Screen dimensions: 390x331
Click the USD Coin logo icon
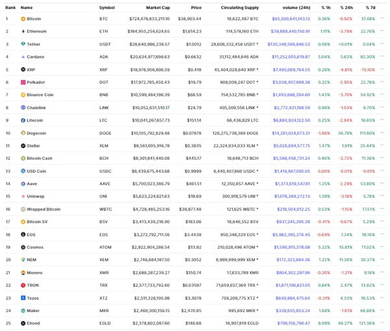click(x=23, y=171)
